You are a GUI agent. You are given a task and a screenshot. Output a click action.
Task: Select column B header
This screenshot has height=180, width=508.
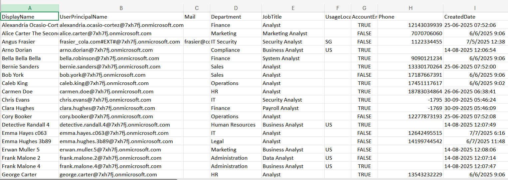121,8
